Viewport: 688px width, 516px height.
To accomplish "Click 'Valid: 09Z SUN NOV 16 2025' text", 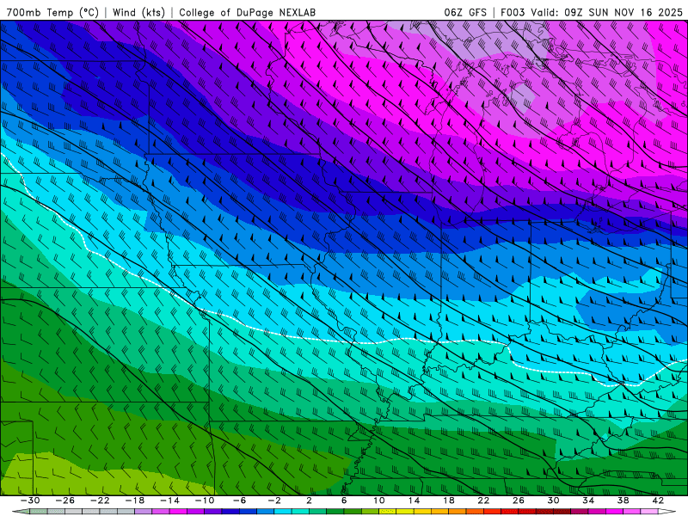I will pos(607,12).
